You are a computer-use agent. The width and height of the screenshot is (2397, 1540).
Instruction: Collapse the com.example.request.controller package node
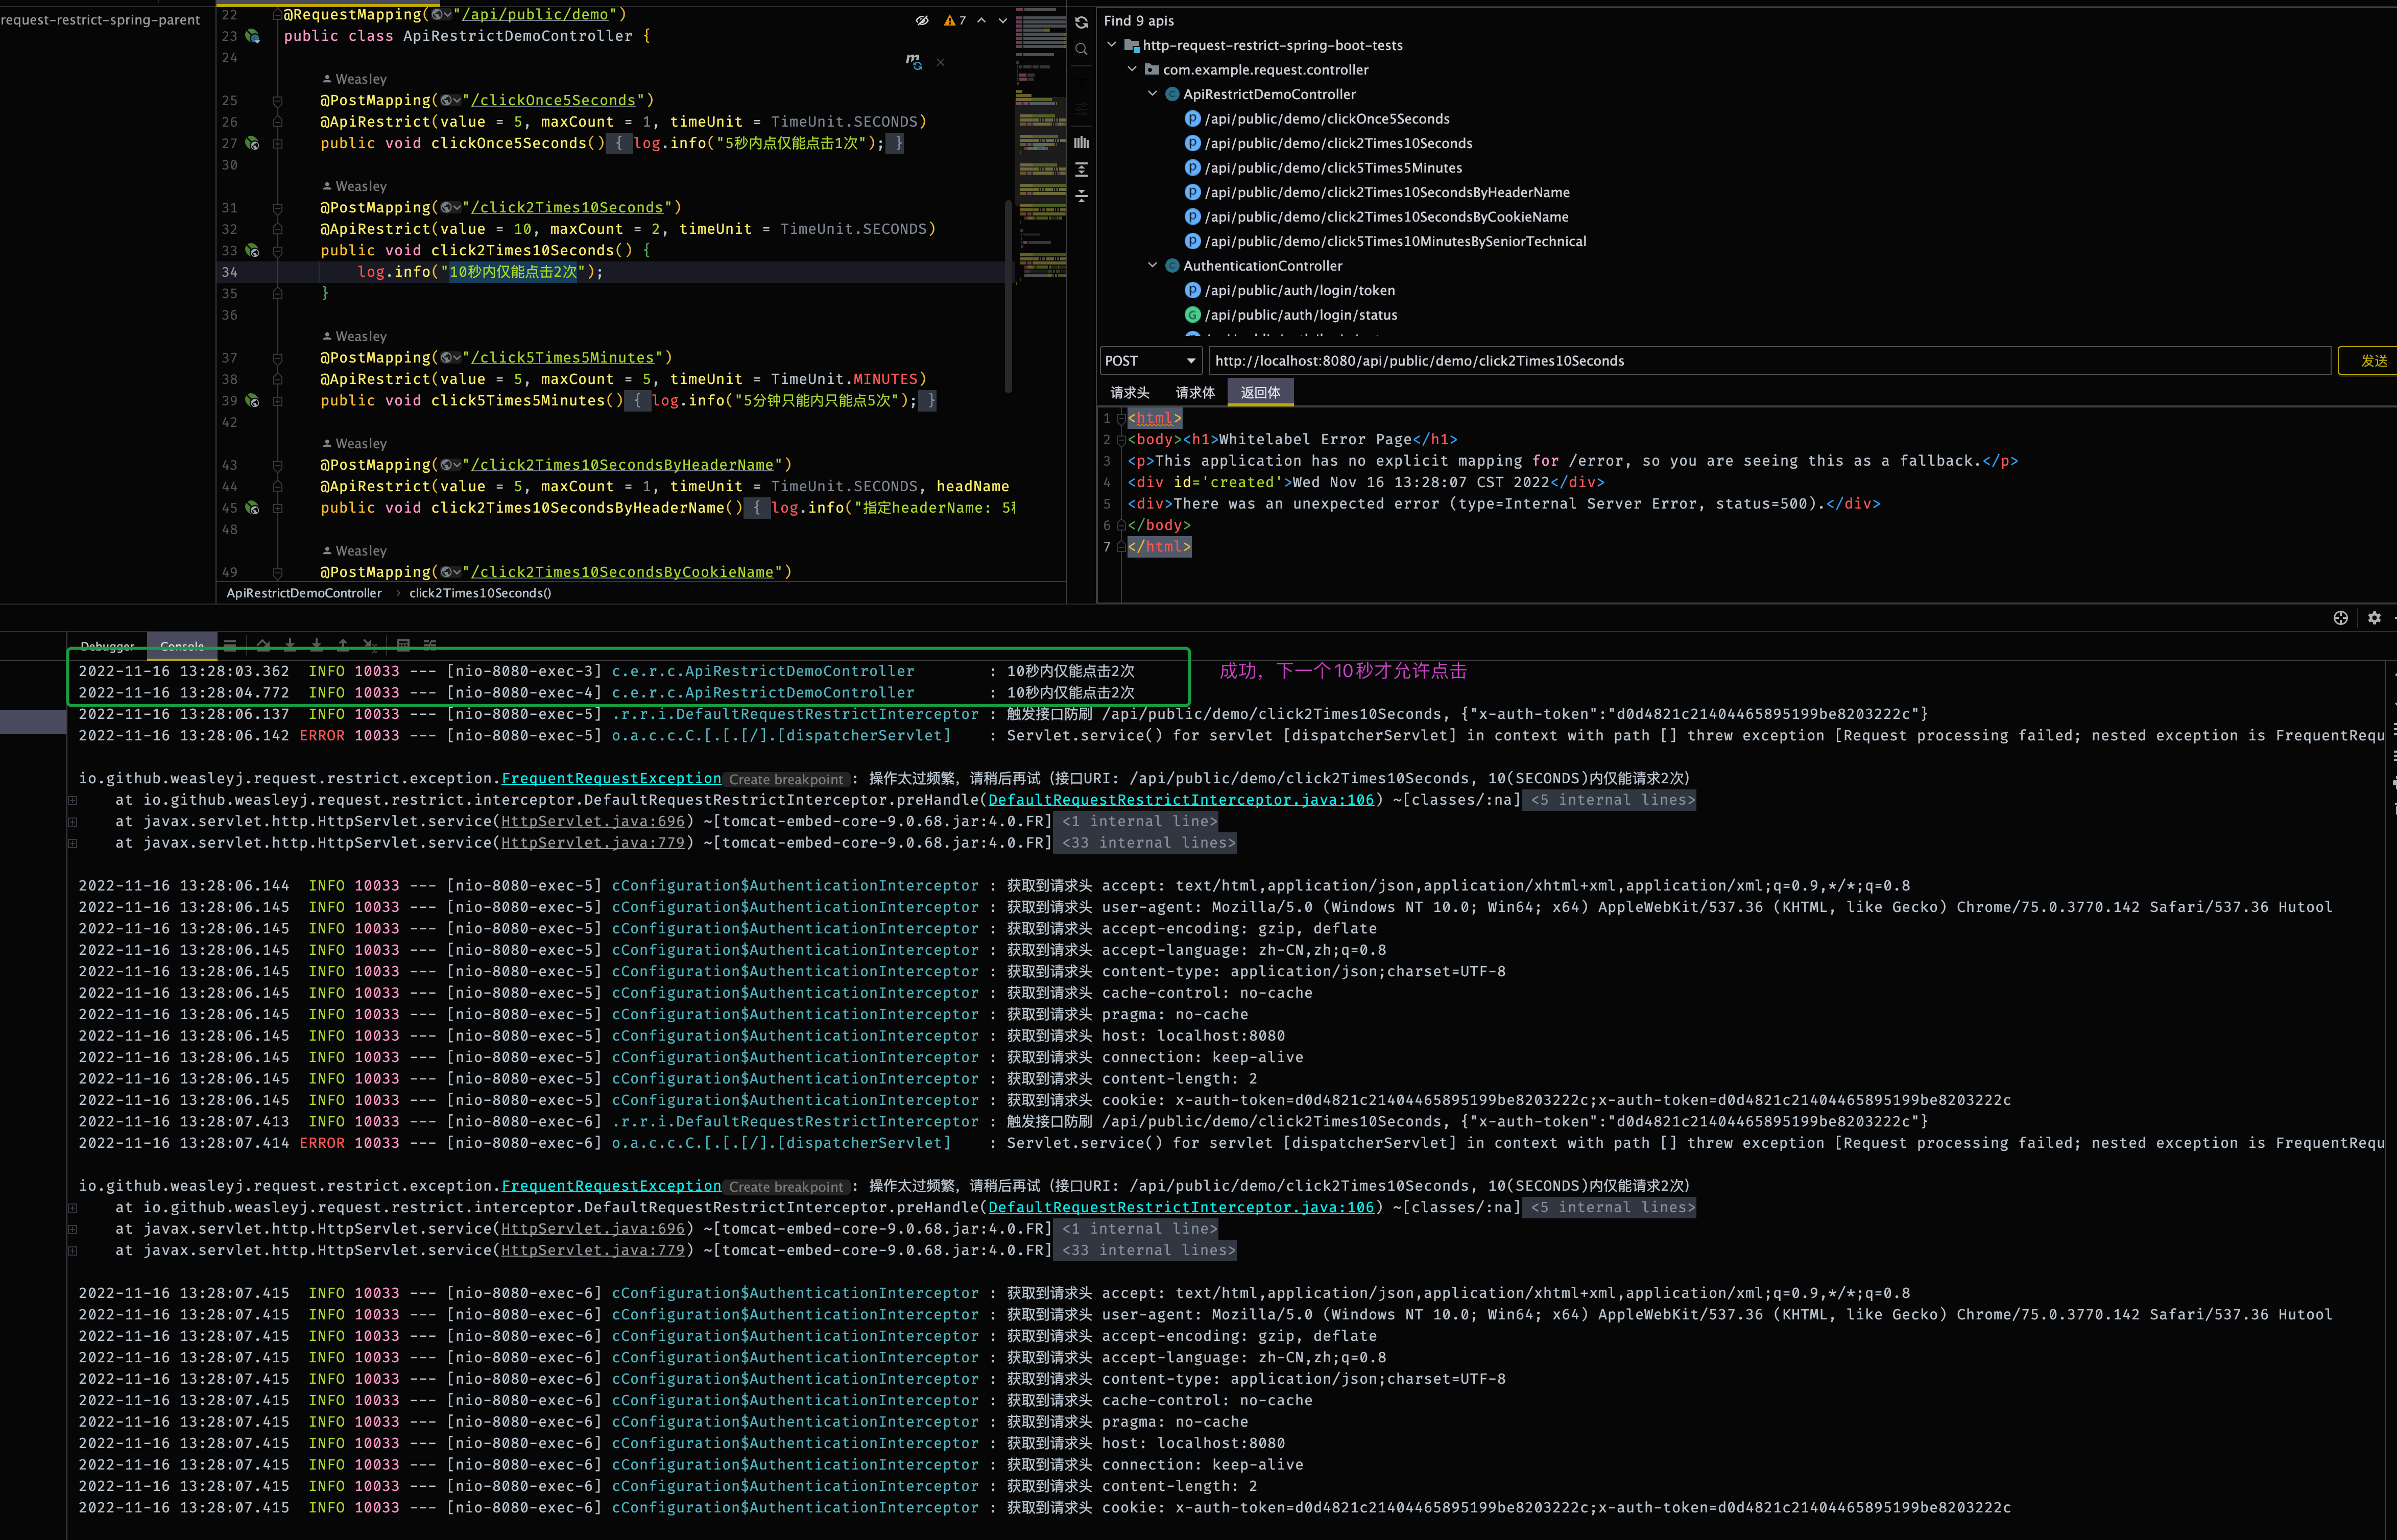point(1132,70)
